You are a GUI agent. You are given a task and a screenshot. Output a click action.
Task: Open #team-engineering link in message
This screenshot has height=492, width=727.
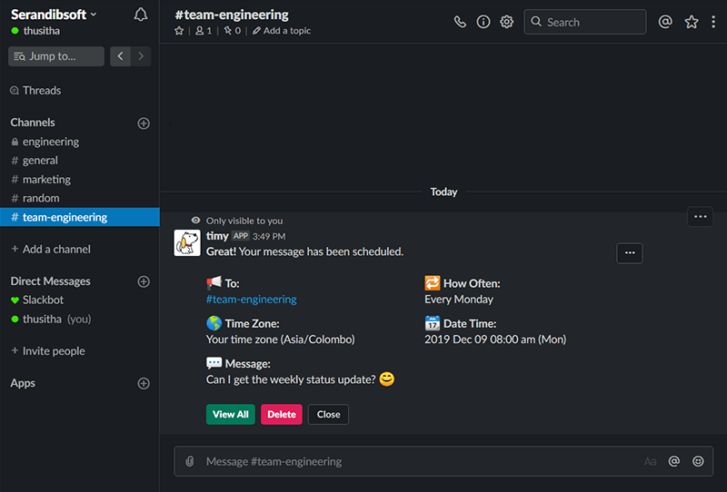252,300
